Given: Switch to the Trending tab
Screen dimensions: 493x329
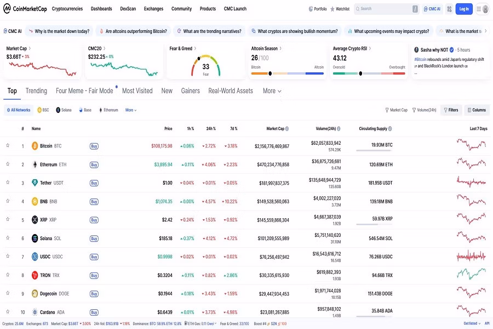Looking at the screenshot, I should click(x=36, y=90).
